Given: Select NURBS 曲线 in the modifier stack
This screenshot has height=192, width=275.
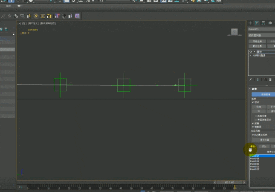Looking at the screenshot, I should click(259, 55).
